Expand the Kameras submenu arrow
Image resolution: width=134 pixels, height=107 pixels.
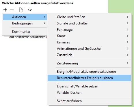pos(127,42)
